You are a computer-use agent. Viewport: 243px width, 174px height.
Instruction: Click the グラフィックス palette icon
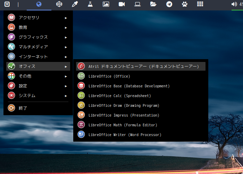point(11,37)
